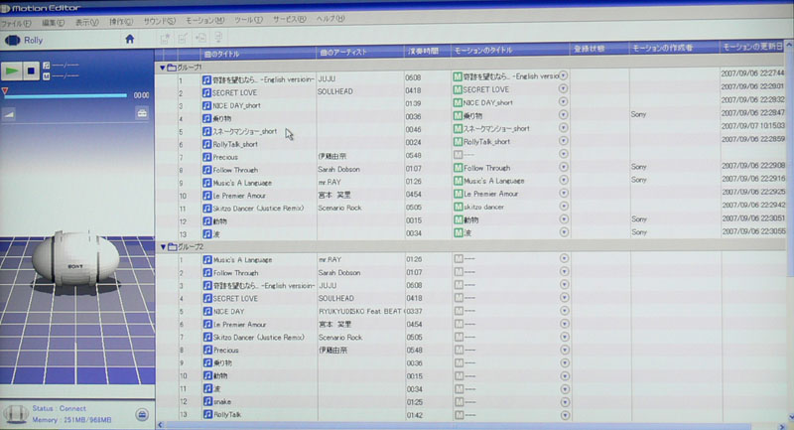The image size is (794, 430).
Task: Click the playback progress slider bar
Action: pos(66,95)
